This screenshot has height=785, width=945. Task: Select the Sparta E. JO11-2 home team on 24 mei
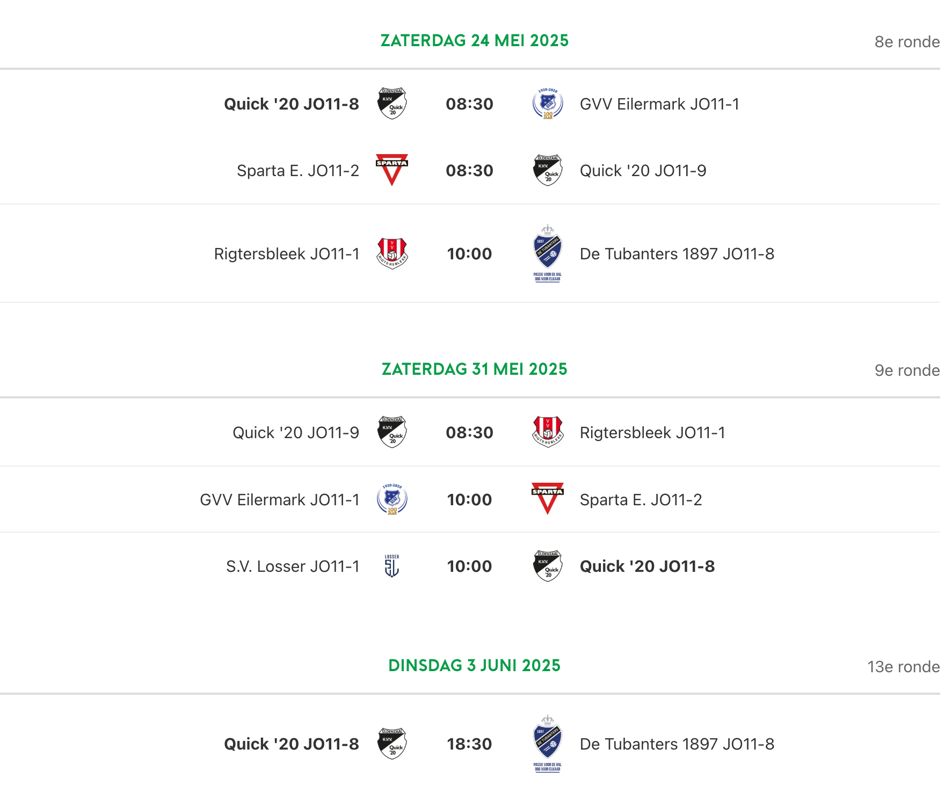(298, 171)
